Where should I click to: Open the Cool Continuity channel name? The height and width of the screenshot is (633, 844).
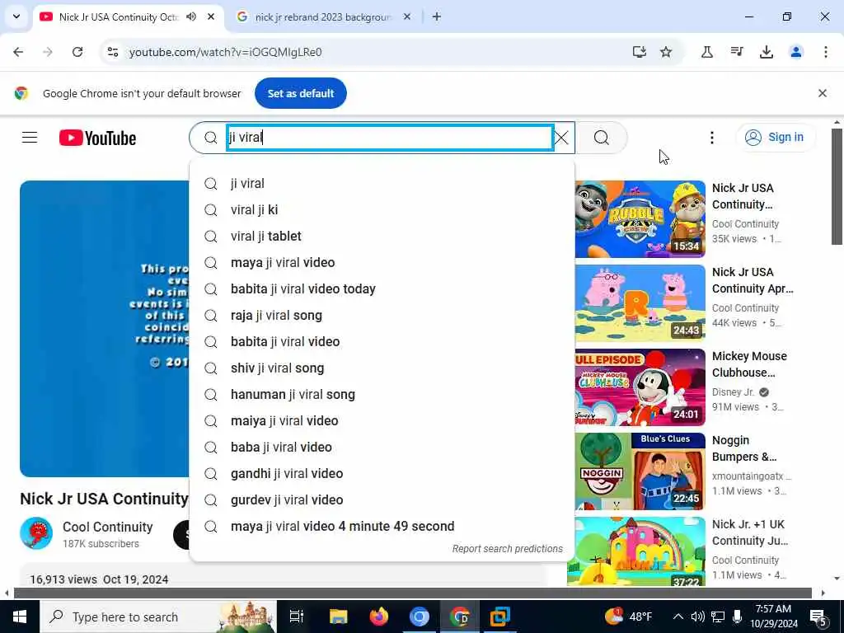108,527
